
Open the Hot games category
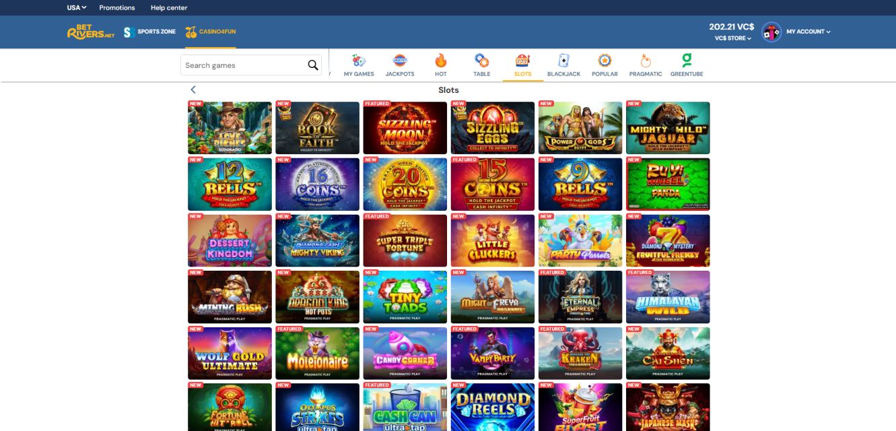[x=441, y=65]
